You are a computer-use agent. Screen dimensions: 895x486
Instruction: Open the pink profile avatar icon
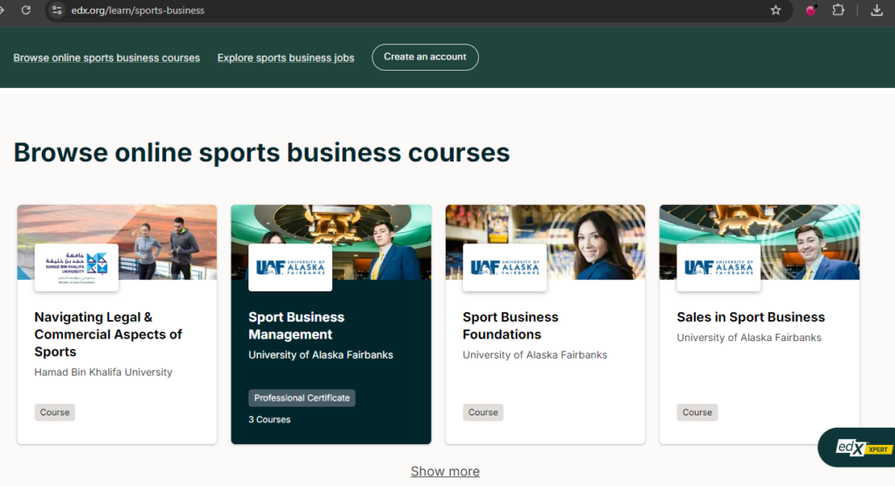point(810,10)
